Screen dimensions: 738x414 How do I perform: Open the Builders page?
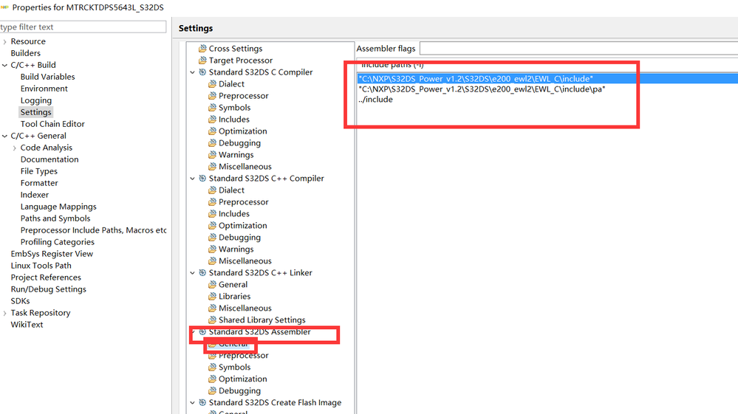(25, 53)
